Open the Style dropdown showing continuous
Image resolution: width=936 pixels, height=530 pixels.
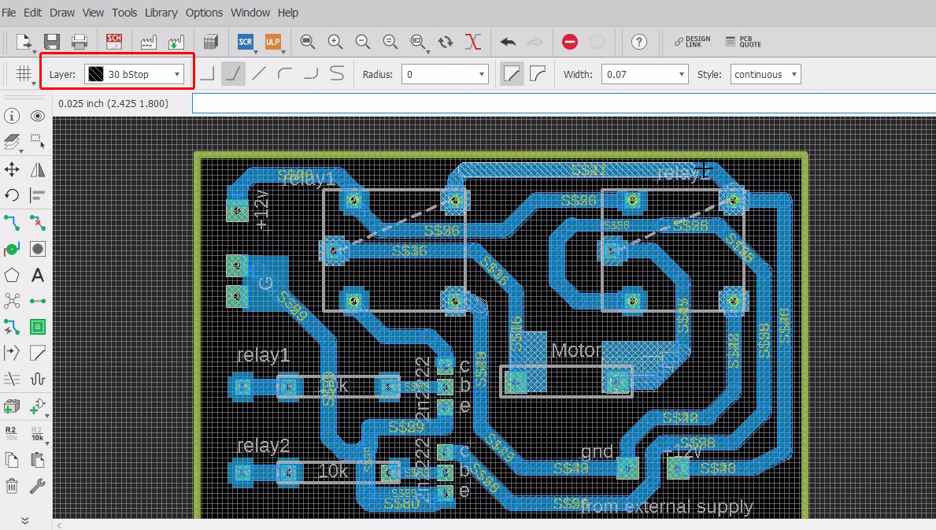pos(765,74)
